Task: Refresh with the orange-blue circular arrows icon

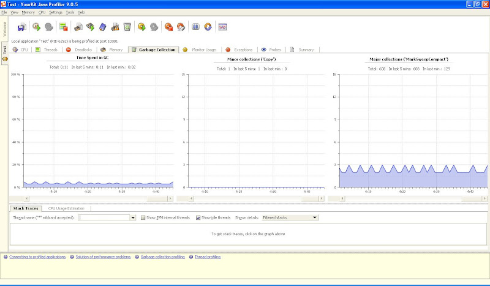Action: click(208, 27)
